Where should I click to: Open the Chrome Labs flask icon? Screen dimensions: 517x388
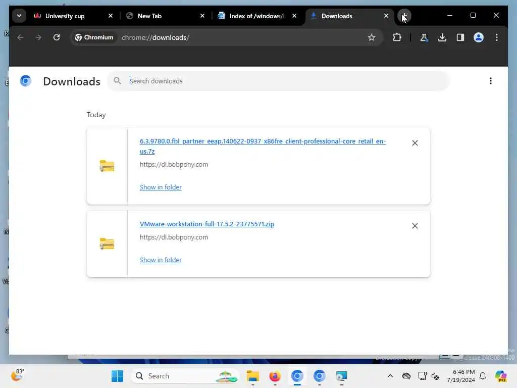tap(424, 37)
